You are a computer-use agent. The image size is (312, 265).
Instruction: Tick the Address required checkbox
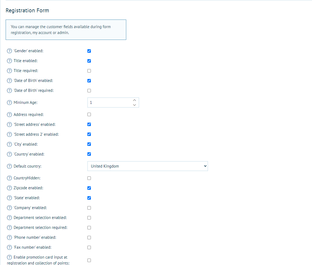89,115
